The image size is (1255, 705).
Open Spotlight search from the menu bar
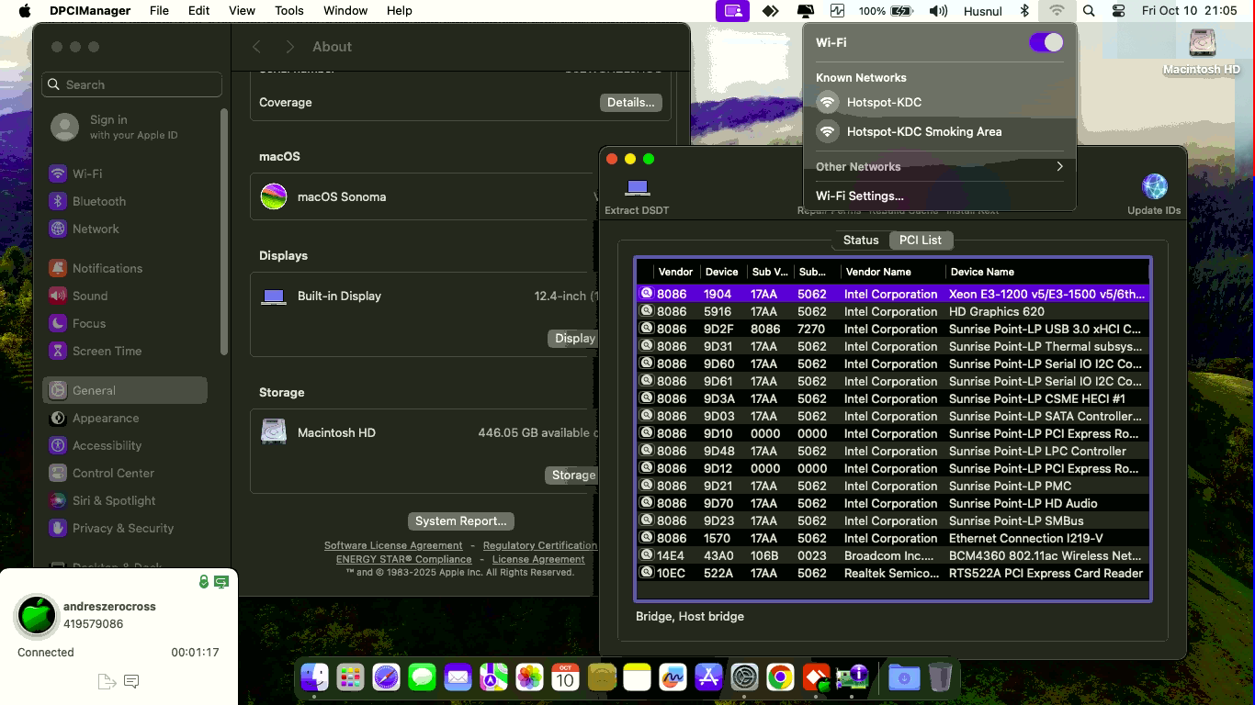click(1089, 11)
